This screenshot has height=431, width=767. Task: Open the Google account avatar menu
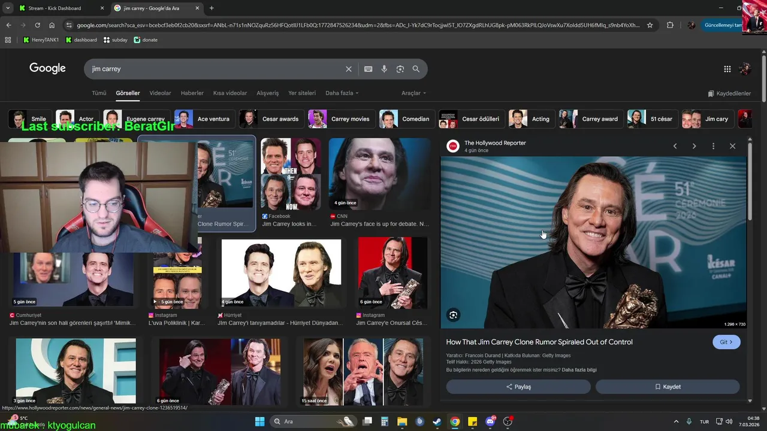pos(745,69)
